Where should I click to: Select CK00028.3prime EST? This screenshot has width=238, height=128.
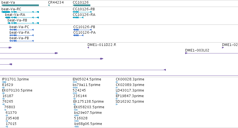coord(117,82)
